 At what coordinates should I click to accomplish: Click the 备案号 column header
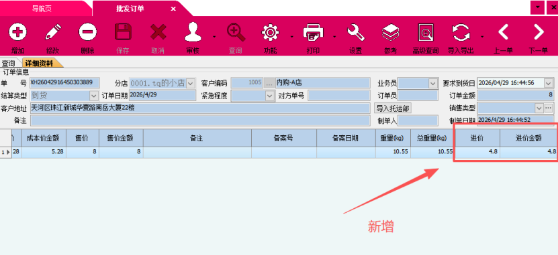pos(284,139)
